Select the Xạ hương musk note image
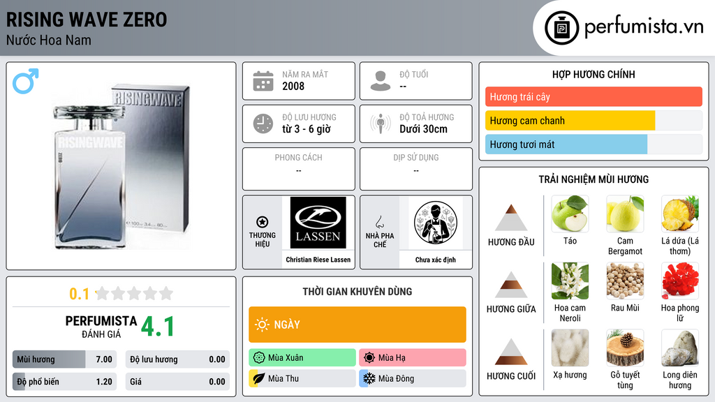The image size is (715, 402). pyautogui.click(x=570, y=348)
